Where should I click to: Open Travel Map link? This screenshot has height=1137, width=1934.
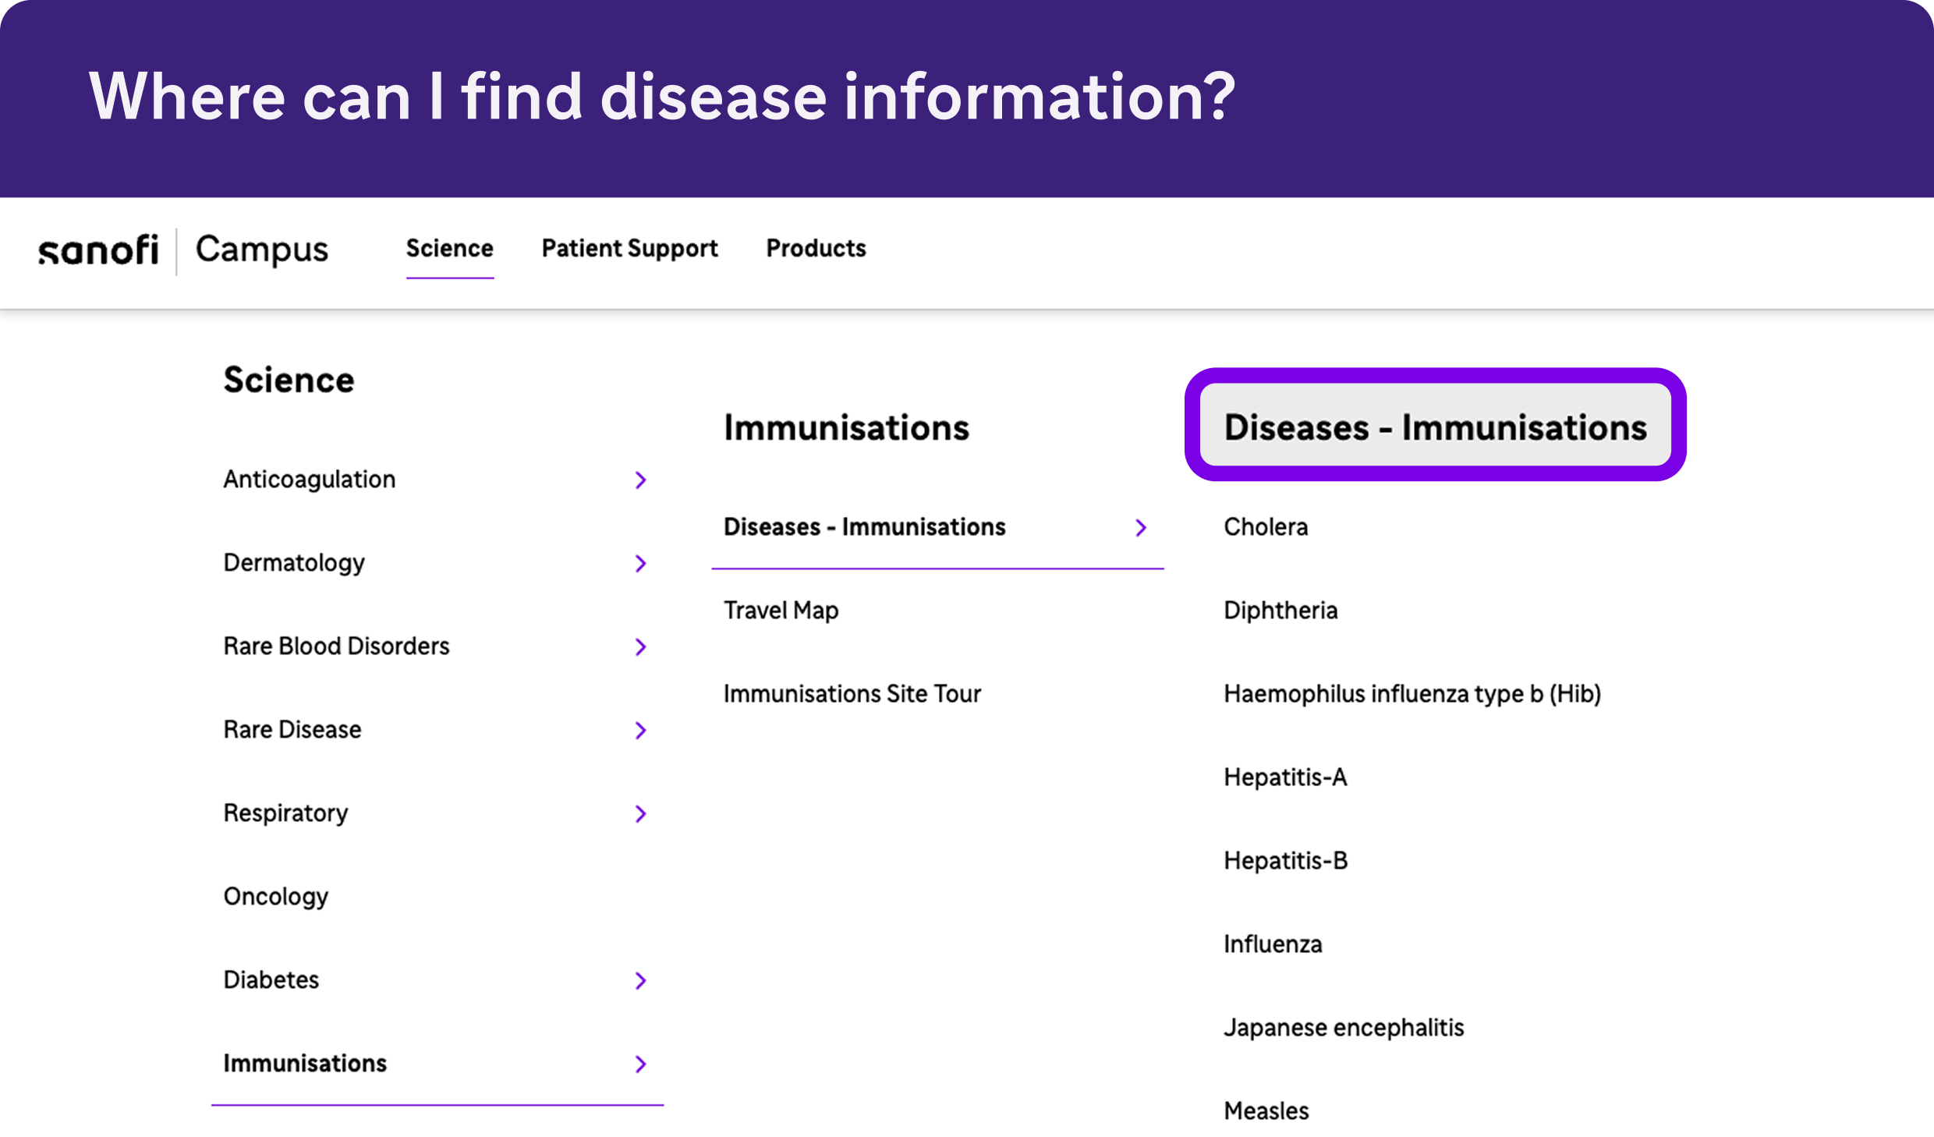tap(781, 610)
